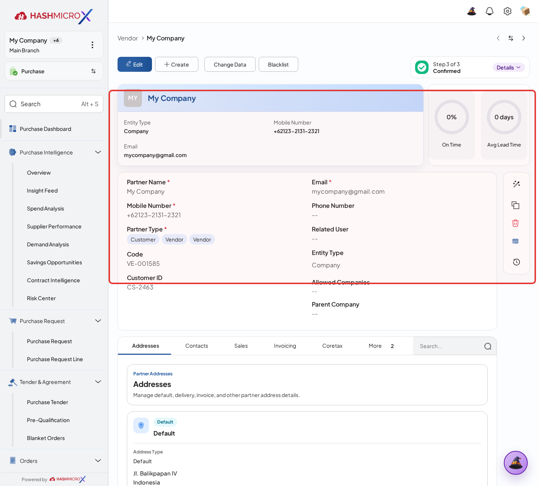Viewport: 539px width, 486px height.
Task: Click the 0% On Time progress ring
Action: [x=452, y=117]
